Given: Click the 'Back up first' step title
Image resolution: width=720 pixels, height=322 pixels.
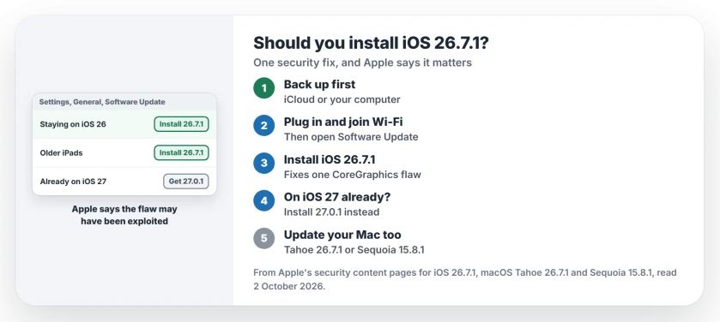Looking at the screenshot, I should point(319,84).
